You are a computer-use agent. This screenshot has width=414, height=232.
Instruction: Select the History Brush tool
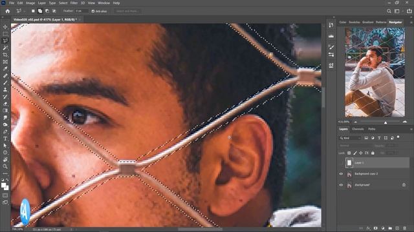pos(5,97)
